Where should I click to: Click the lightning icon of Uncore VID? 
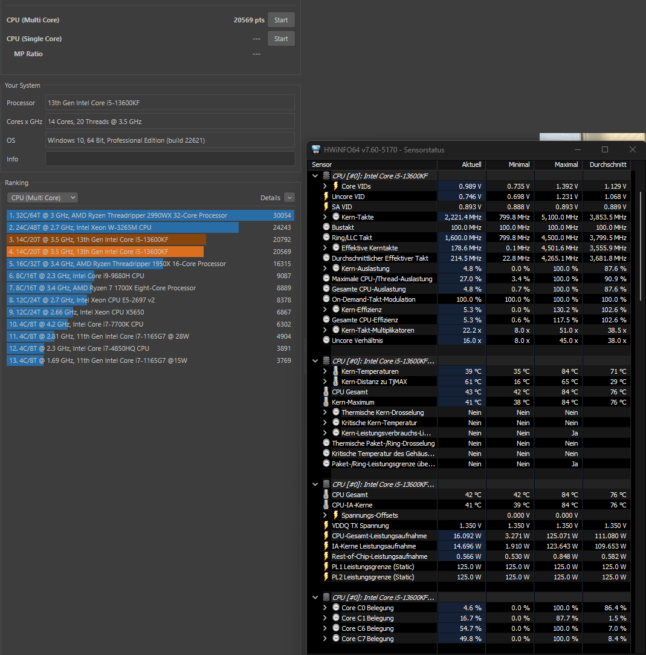pyautogui.click(x=326, y=197)
